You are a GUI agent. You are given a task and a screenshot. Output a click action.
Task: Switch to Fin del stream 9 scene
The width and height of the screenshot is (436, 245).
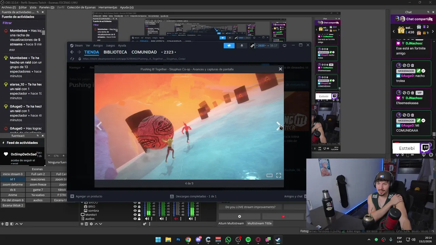point(13,200)
